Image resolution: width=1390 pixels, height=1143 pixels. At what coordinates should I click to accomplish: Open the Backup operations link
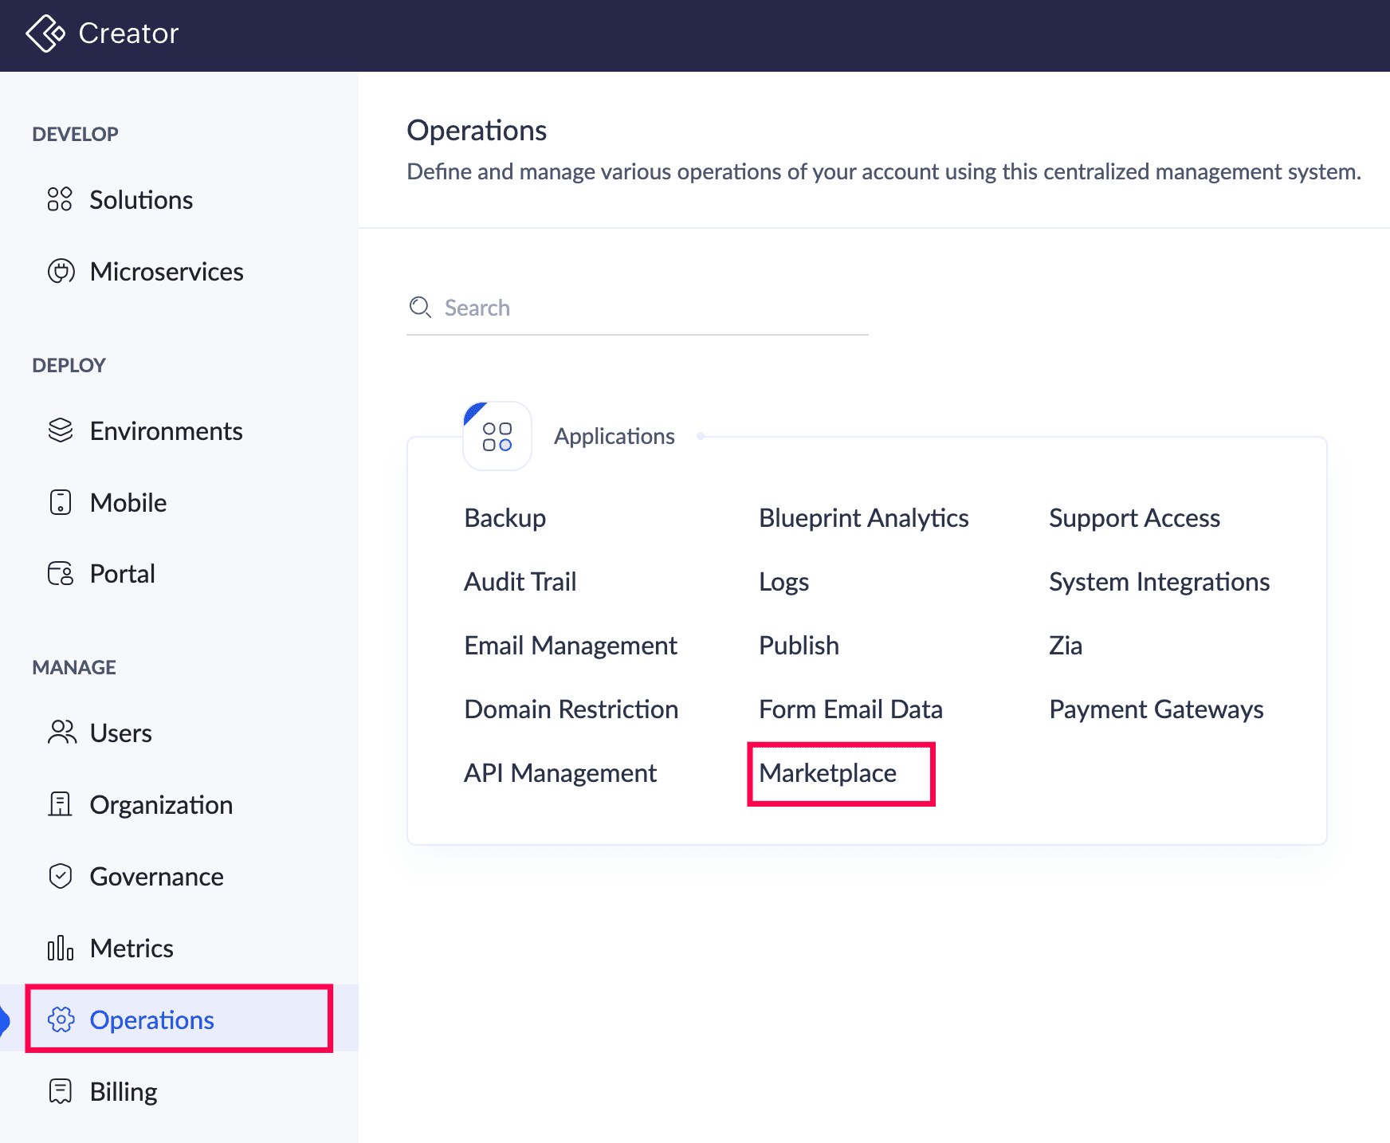[505, 518]
